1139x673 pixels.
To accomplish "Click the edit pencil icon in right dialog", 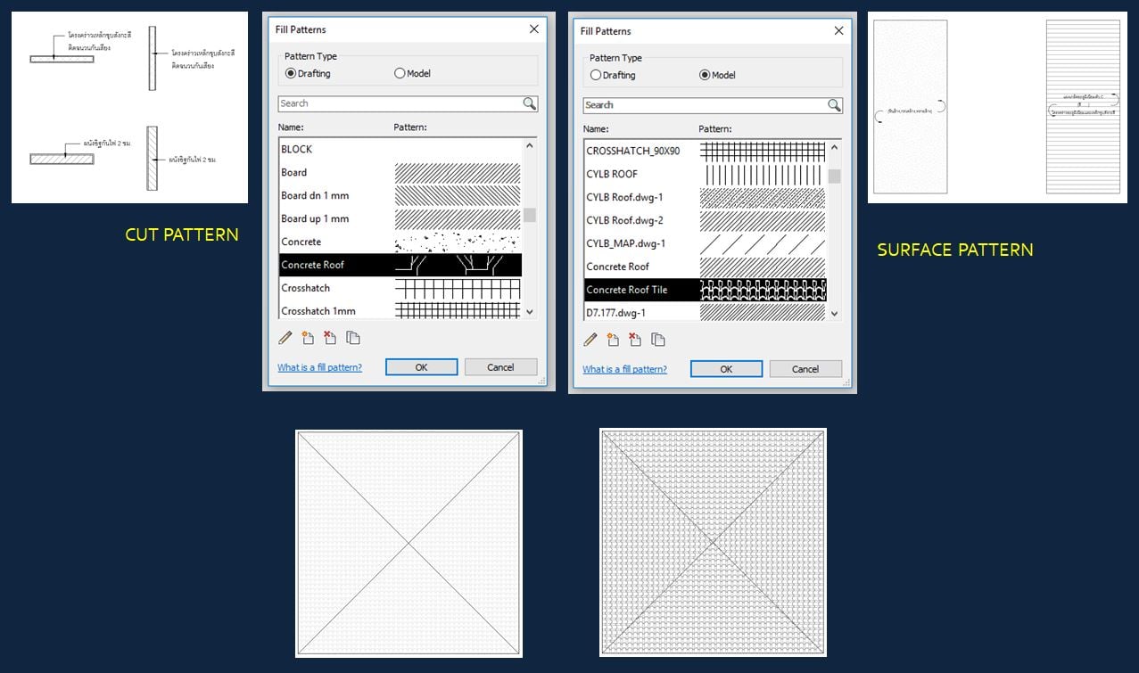I will pos(590,340).
